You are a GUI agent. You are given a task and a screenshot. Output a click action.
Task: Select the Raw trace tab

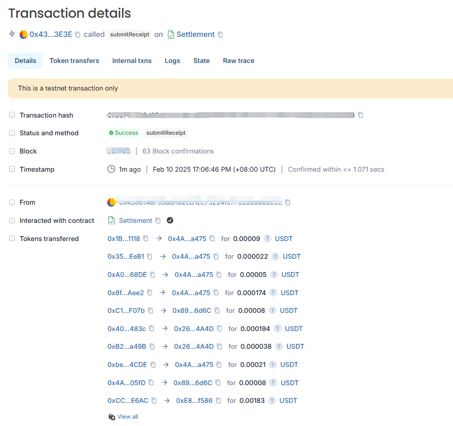239,61
